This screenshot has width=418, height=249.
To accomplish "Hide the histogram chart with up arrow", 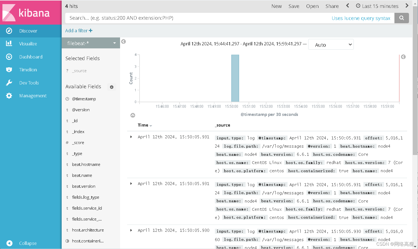I will click(x=133, y=115).
